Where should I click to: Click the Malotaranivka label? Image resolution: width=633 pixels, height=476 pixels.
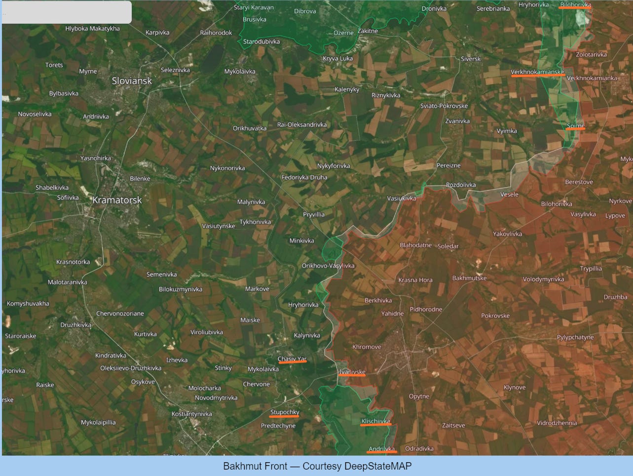67,282
